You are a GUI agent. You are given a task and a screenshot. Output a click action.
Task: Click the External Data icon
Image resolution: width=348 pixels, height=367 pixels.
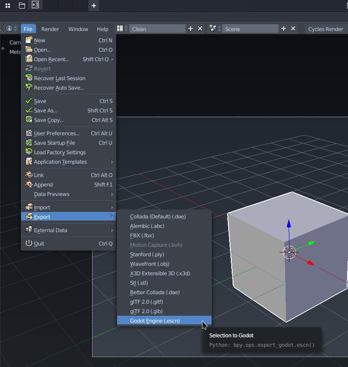coord(29,230)
